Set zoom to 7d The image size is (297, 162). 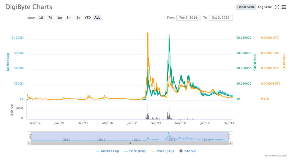point(50,18)
